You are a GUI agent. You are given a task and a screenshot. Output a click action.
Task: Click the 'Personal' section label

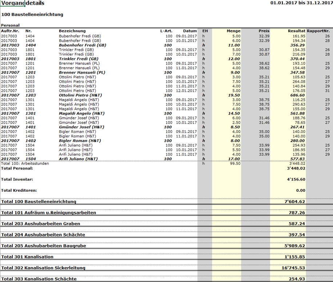(x=10, y=25)
